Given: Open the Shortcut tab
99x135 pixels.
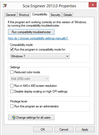Looking at the screenshot, I should pyautogui.click(x=24, y=15).
